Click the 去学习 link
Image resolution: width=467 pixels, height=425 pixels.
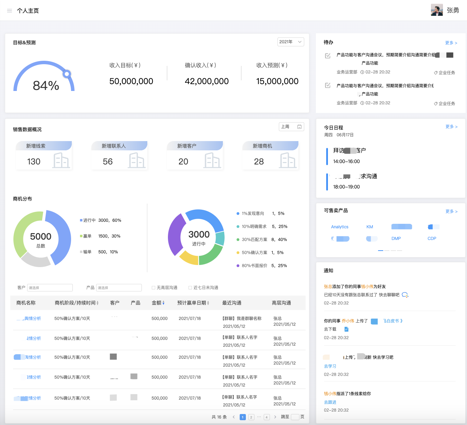pos(330,366)
